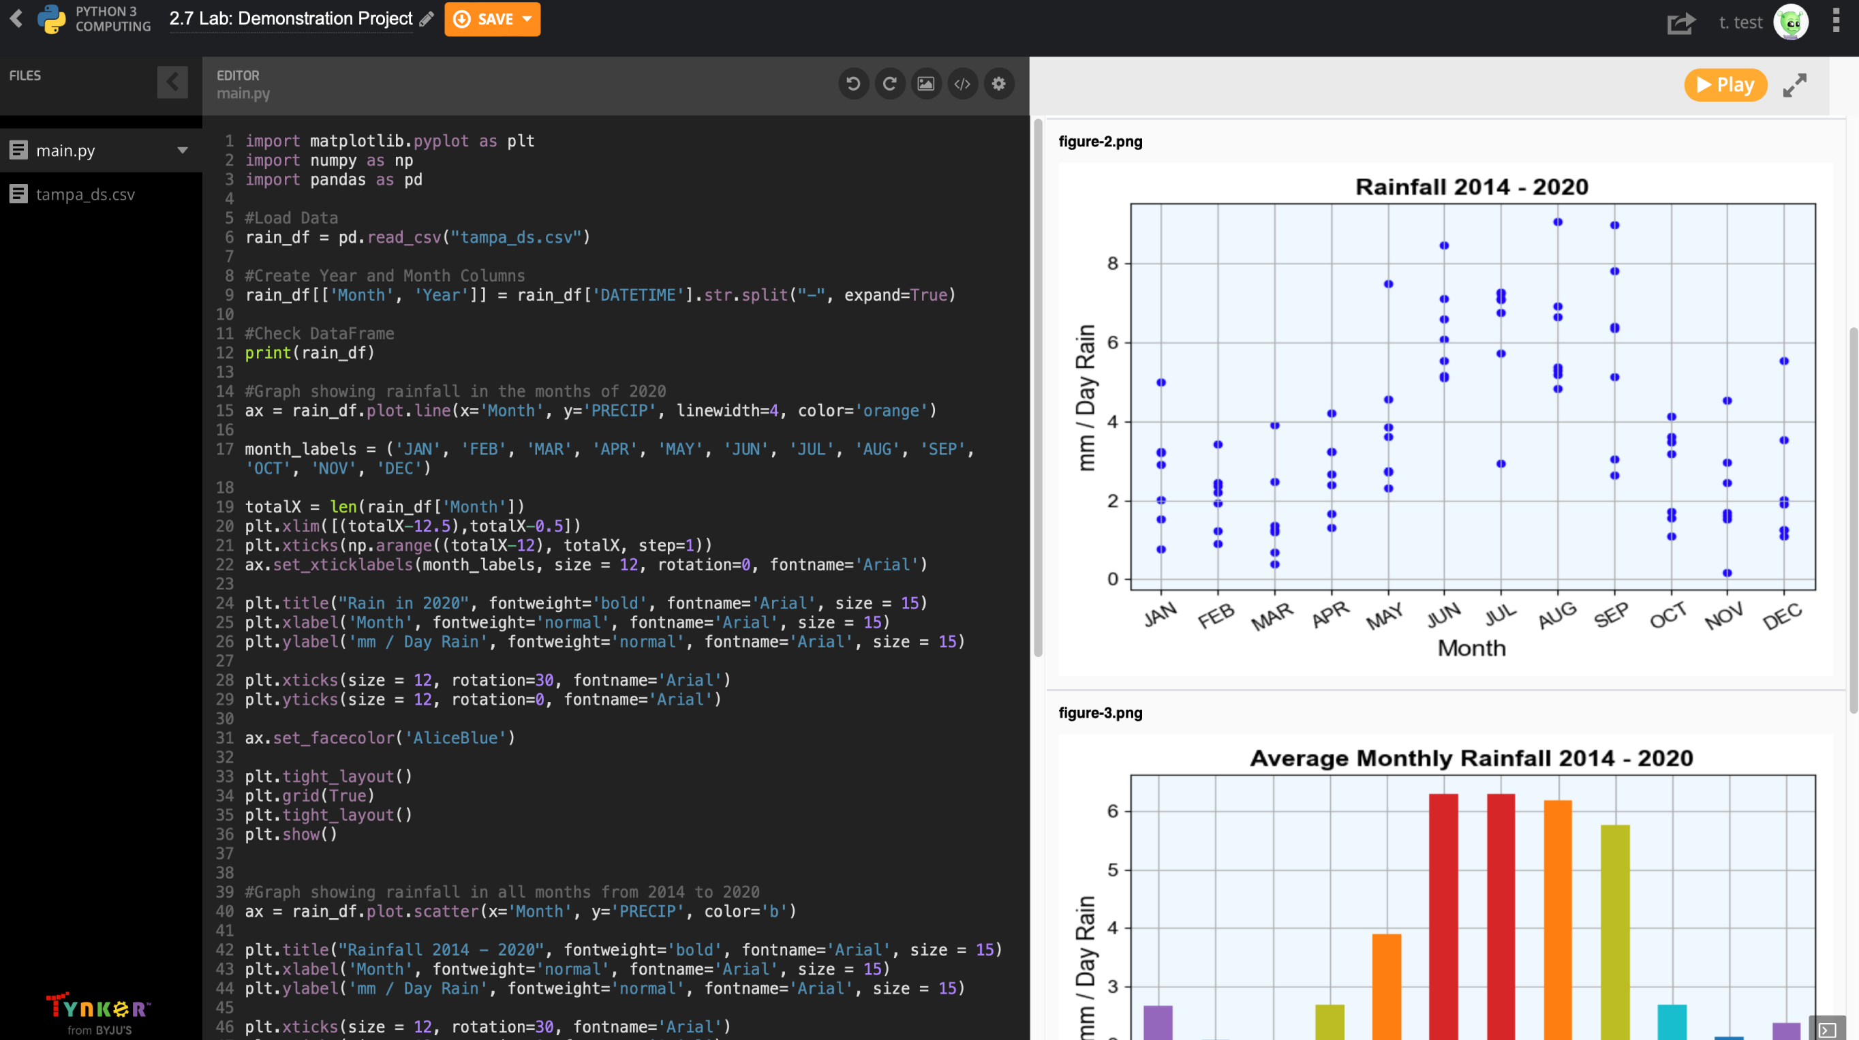Open the t. test user avatar

click(1791, 22)
